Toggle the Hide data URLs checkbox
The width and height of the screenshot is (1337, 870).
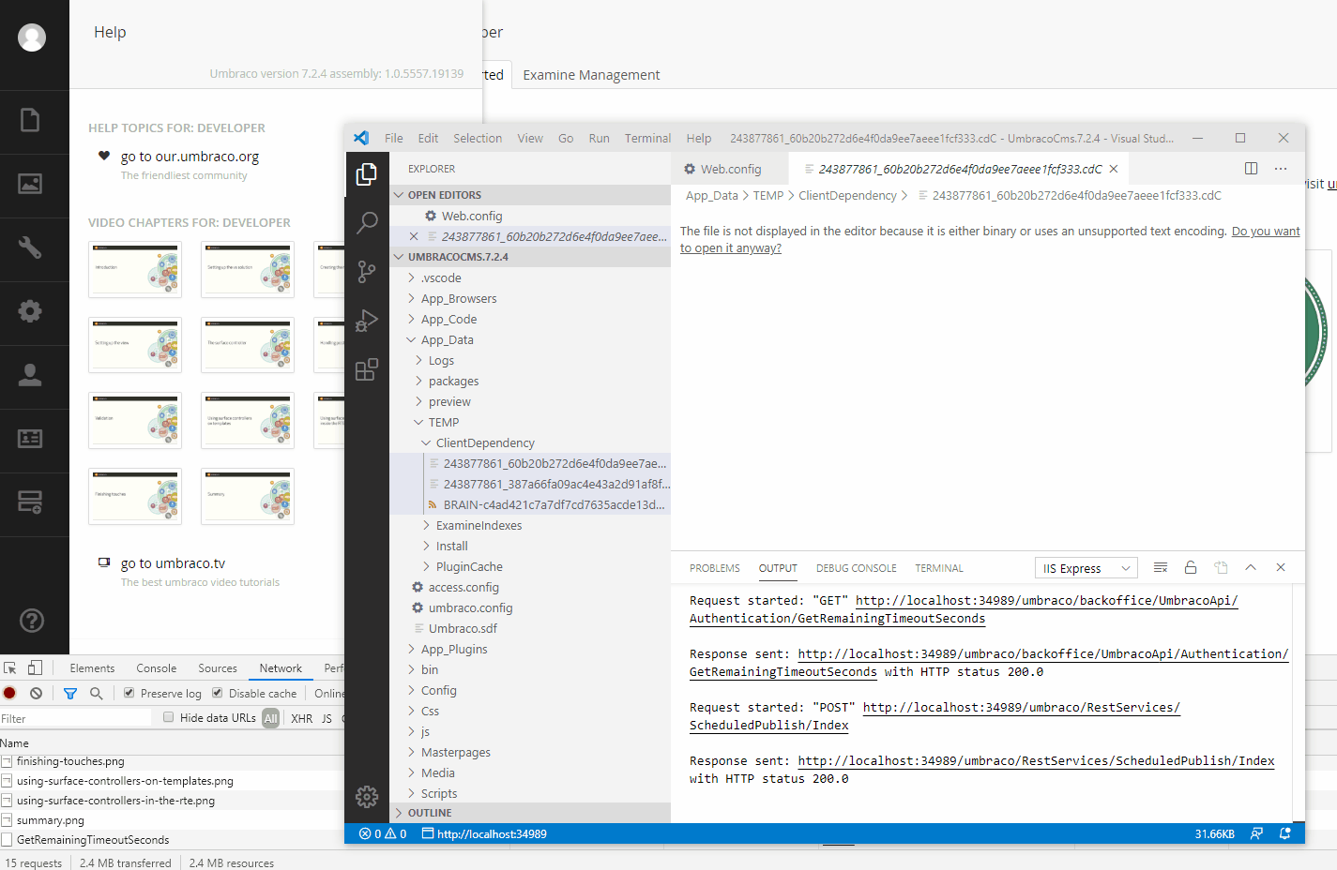pos(169,717)
